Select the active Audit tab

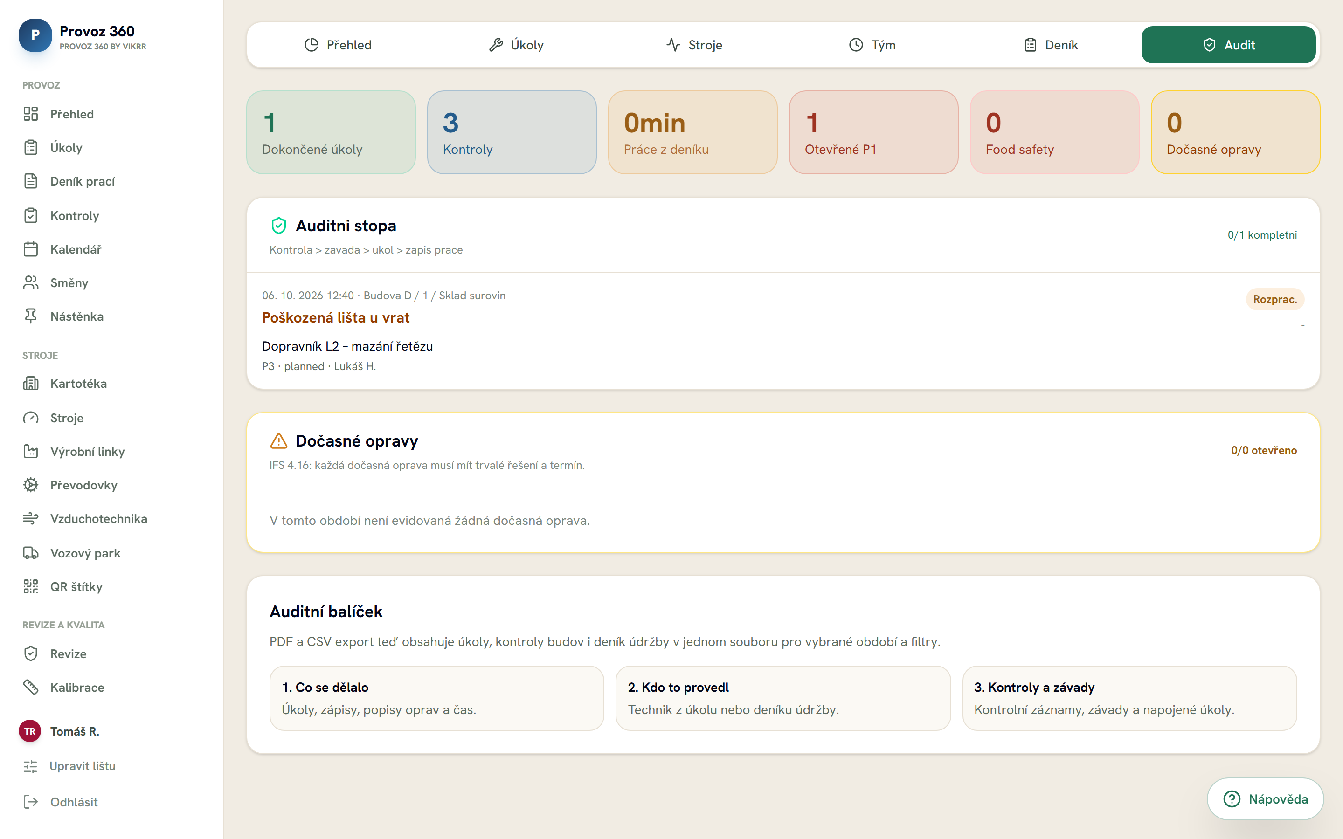pyautogui.click(x=1229, y=45)
